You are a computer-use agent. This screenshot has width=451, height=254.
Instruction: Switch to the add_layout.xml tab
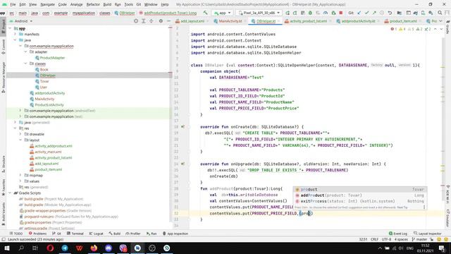(192, 21)
